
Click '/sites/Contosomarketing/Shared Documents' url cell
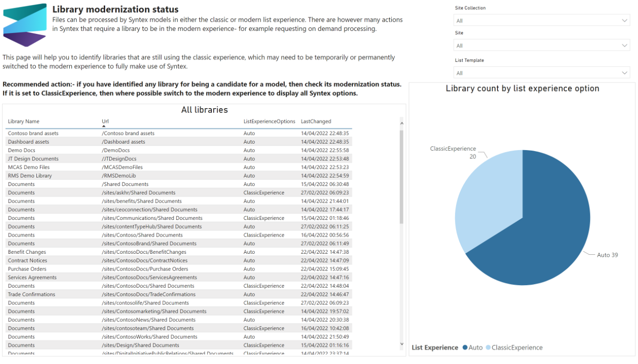(154, 311)
